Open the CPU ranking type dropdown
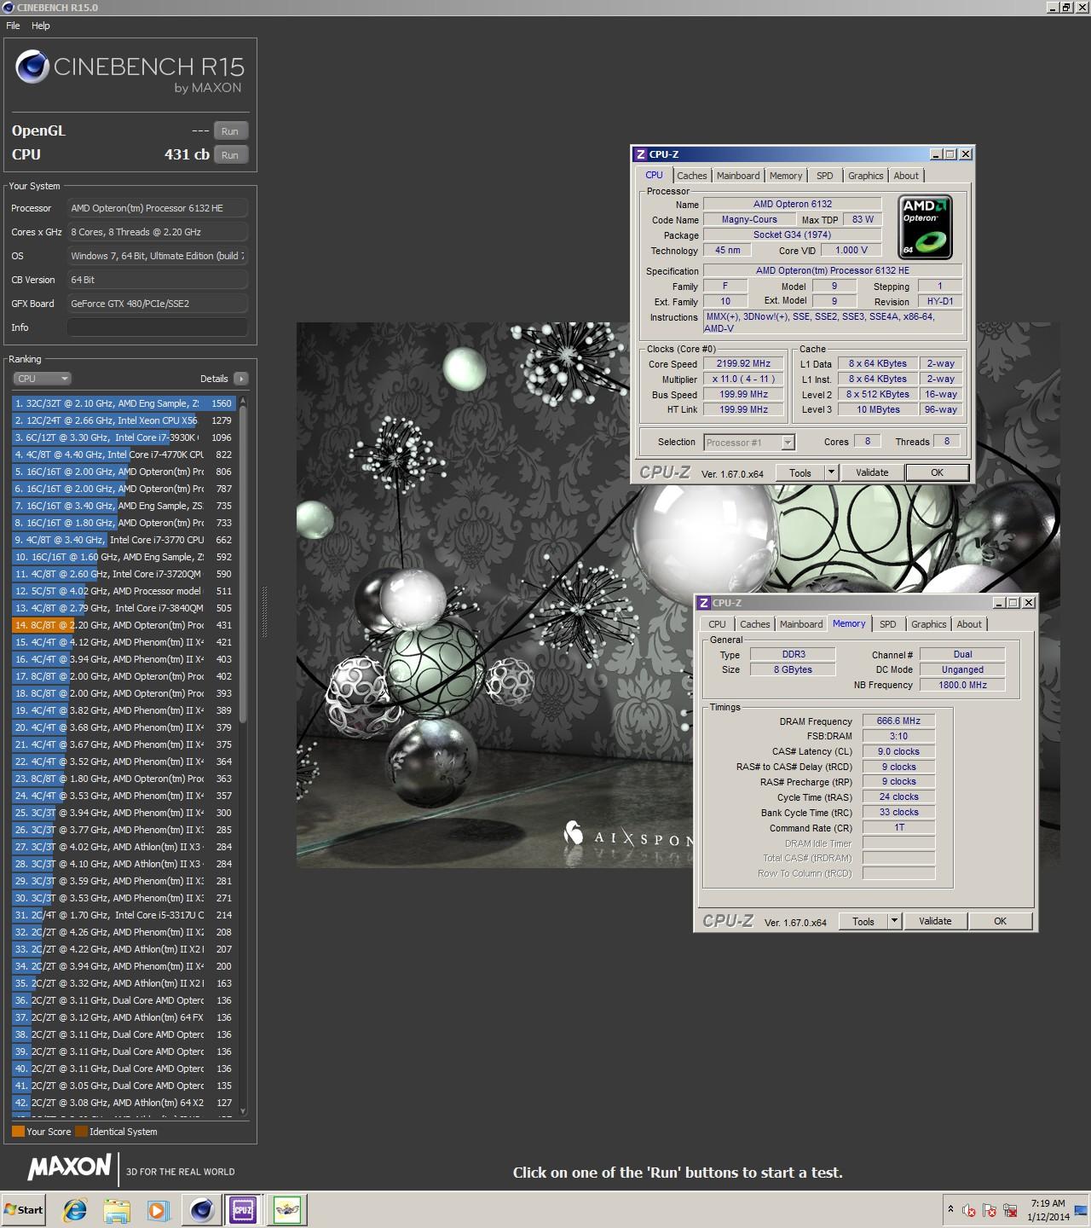This screenshot has height=1228, width=1091. (x=42, y=379)
